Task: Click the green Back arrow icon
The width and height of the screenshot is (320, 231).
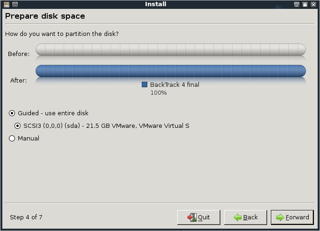Action: coord(238,217)
